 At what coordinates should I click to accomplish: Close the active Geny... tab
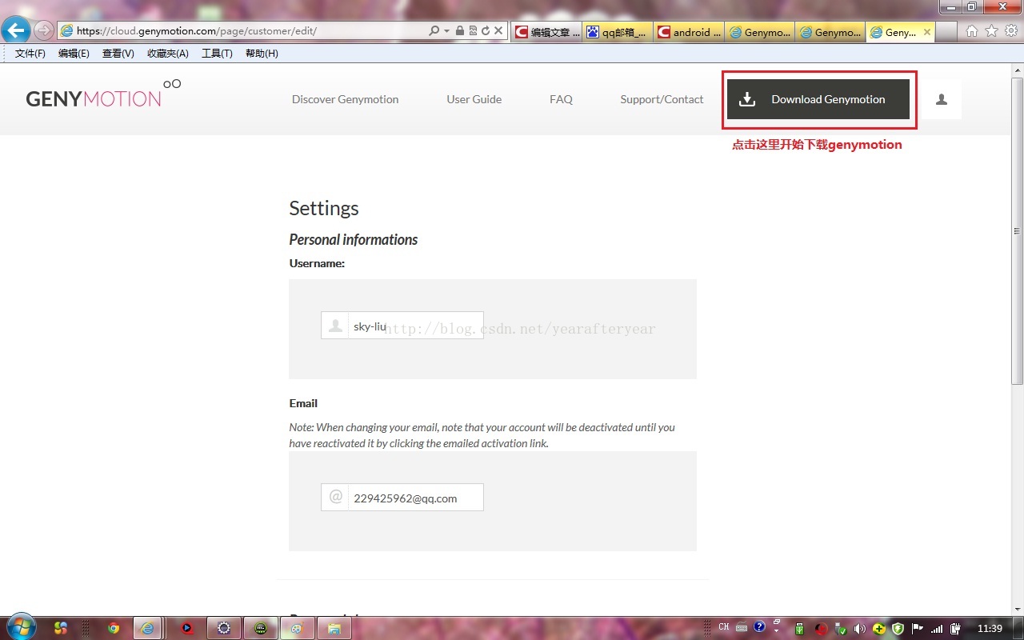927,32
